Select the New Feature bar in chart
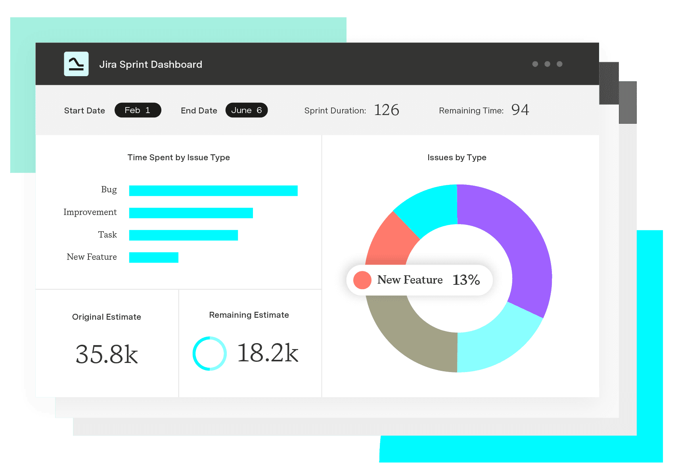674x476 pixels. pyautogui.click(x=153, y=257)
